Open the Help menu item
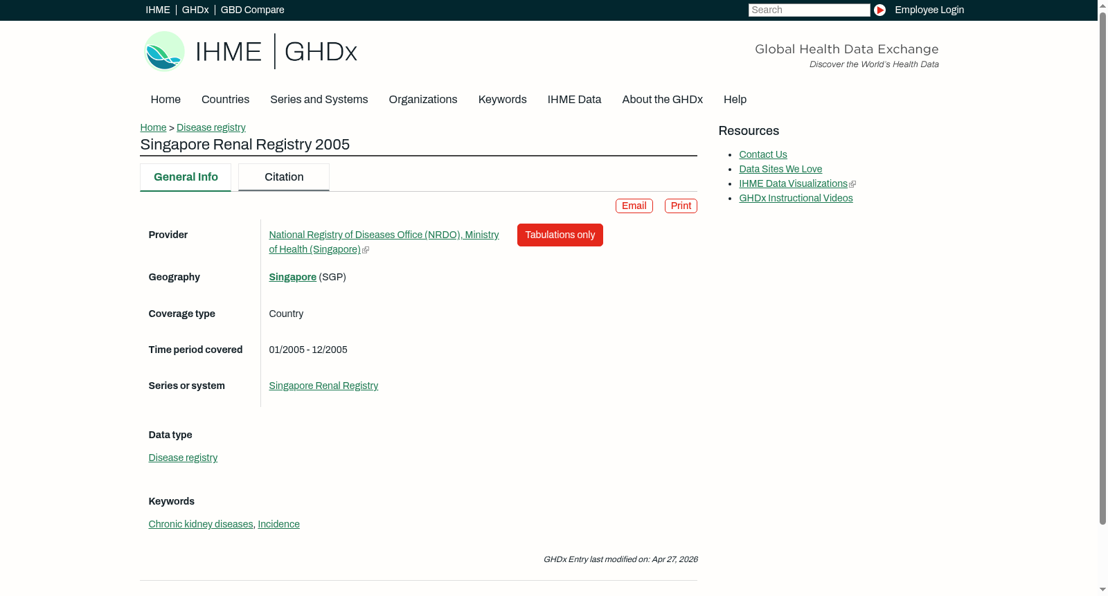 [x=735, y=100]
